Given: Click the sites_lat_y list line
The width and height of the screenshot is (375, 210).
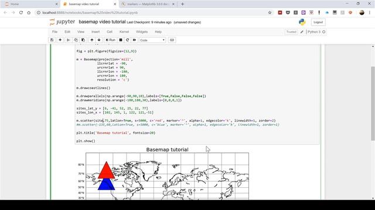Looking at the screenshot, I should (x=112, y=108).
